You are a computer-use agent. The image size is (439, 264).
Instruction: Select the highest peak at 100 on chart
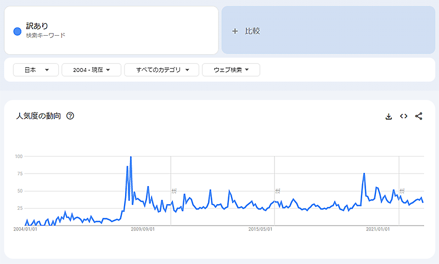(x=131, y=158)
